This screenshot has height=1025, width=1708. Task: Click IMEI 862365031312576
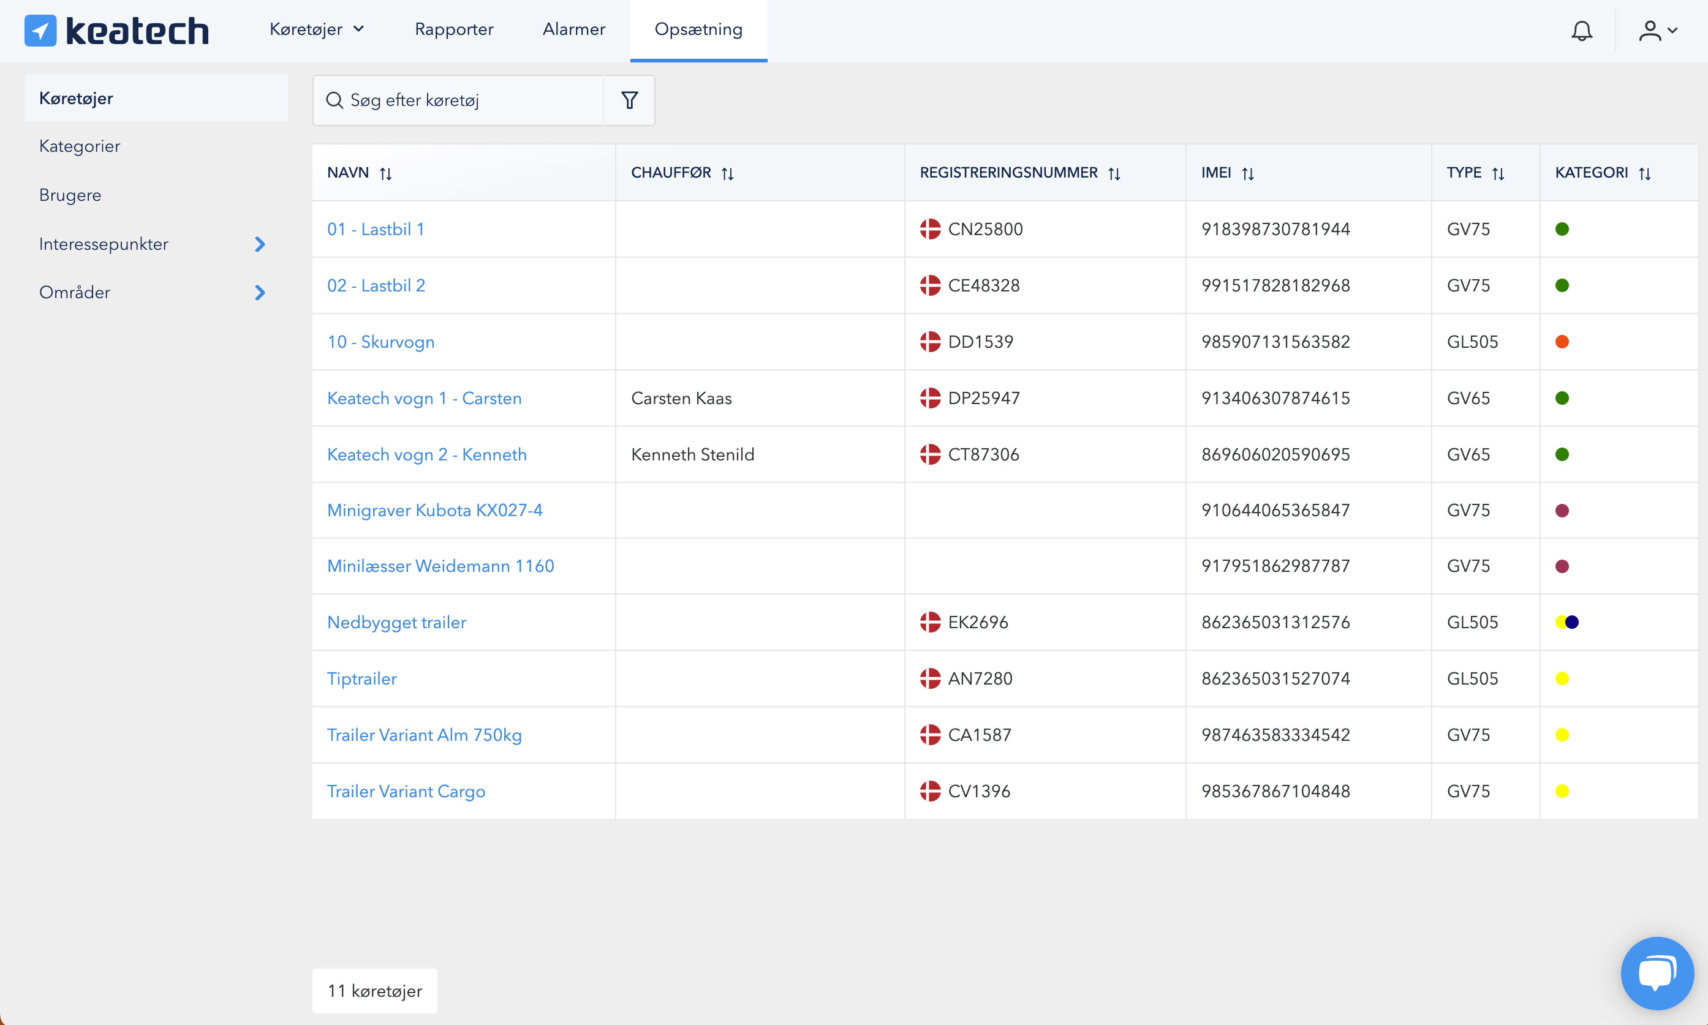(x=1275, y=622)
